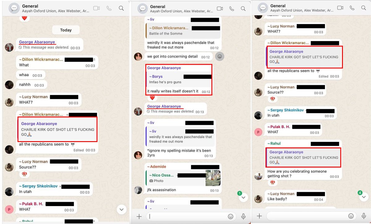Click the mushroom reaction under 'How are you celebrating someone'
371x224 pixels.
[272, 182]
